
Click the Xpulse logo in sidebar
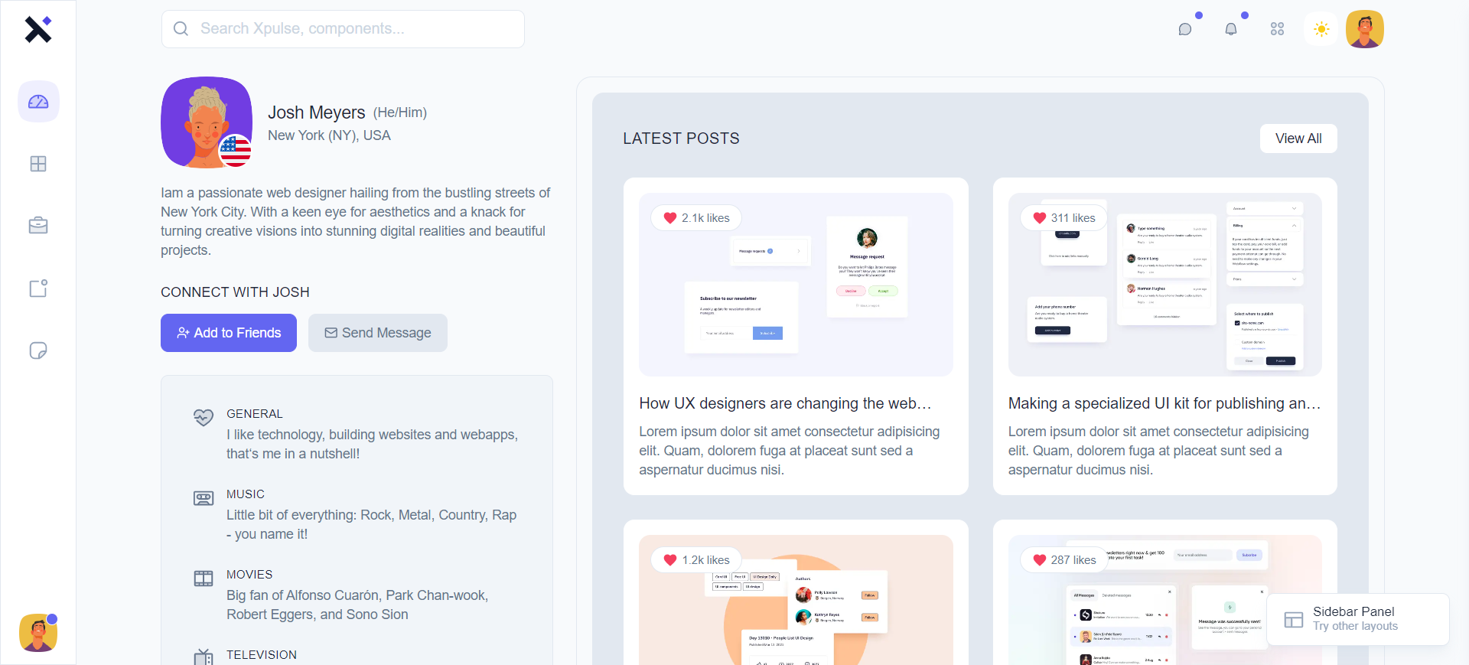(x=37, y=29)
